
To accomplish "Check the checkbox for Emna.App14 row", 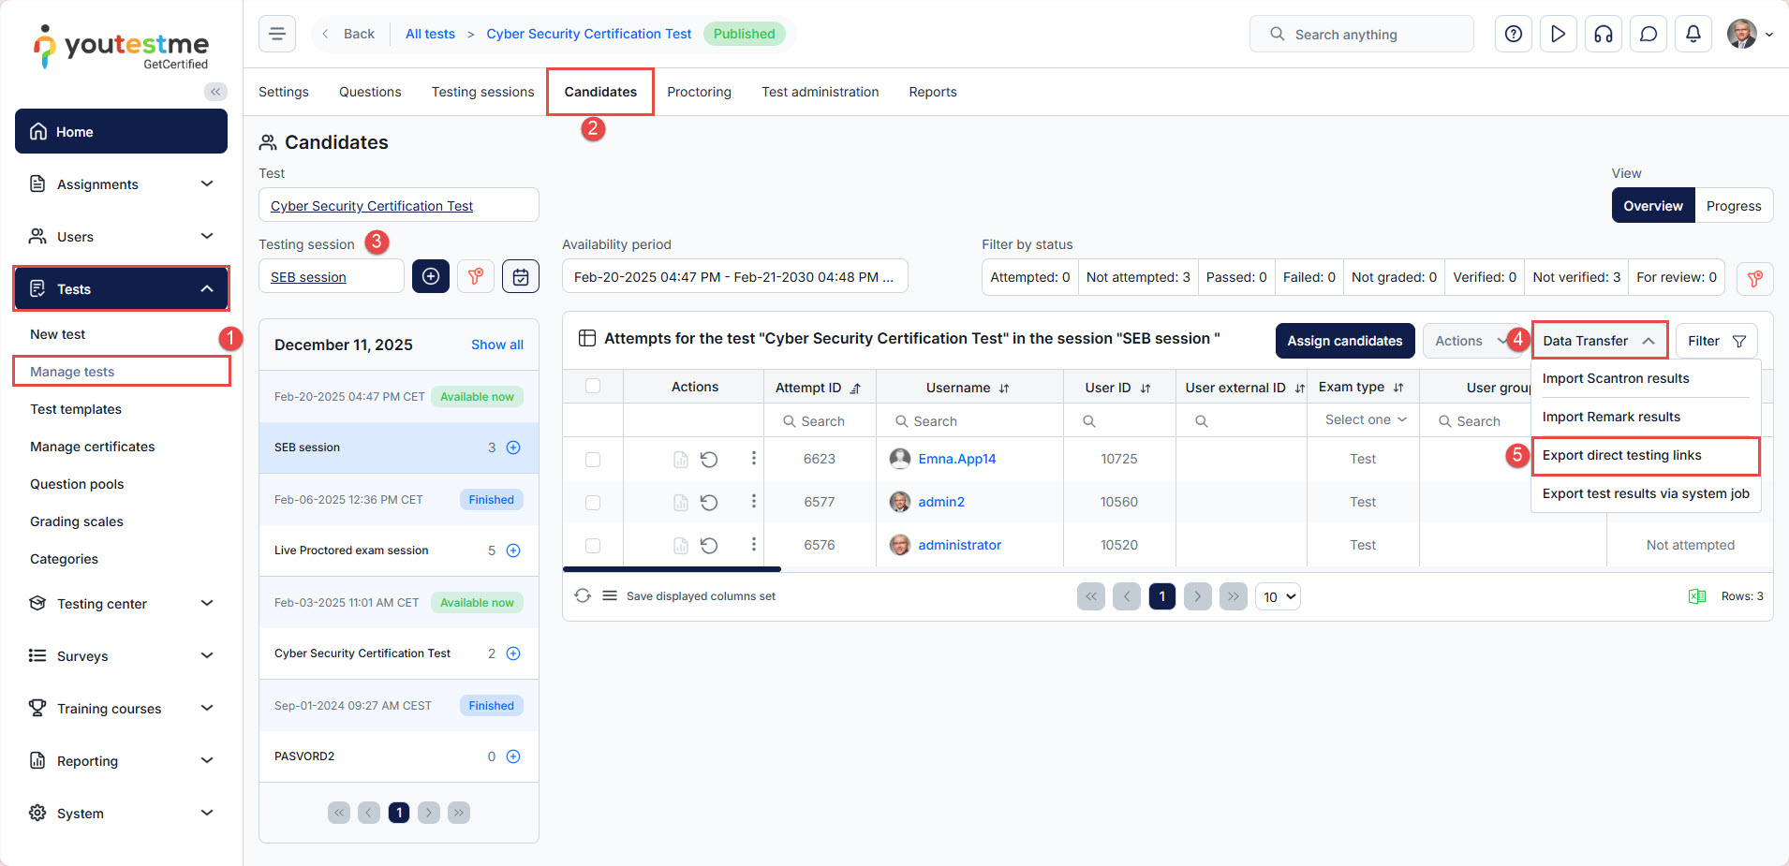I will pos(593,460).
